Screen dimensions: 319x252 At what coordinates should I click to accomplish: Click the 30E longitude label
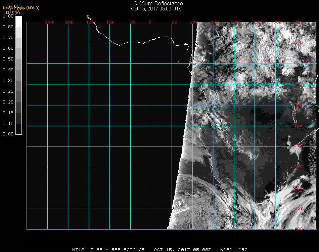tap(277, 22)
